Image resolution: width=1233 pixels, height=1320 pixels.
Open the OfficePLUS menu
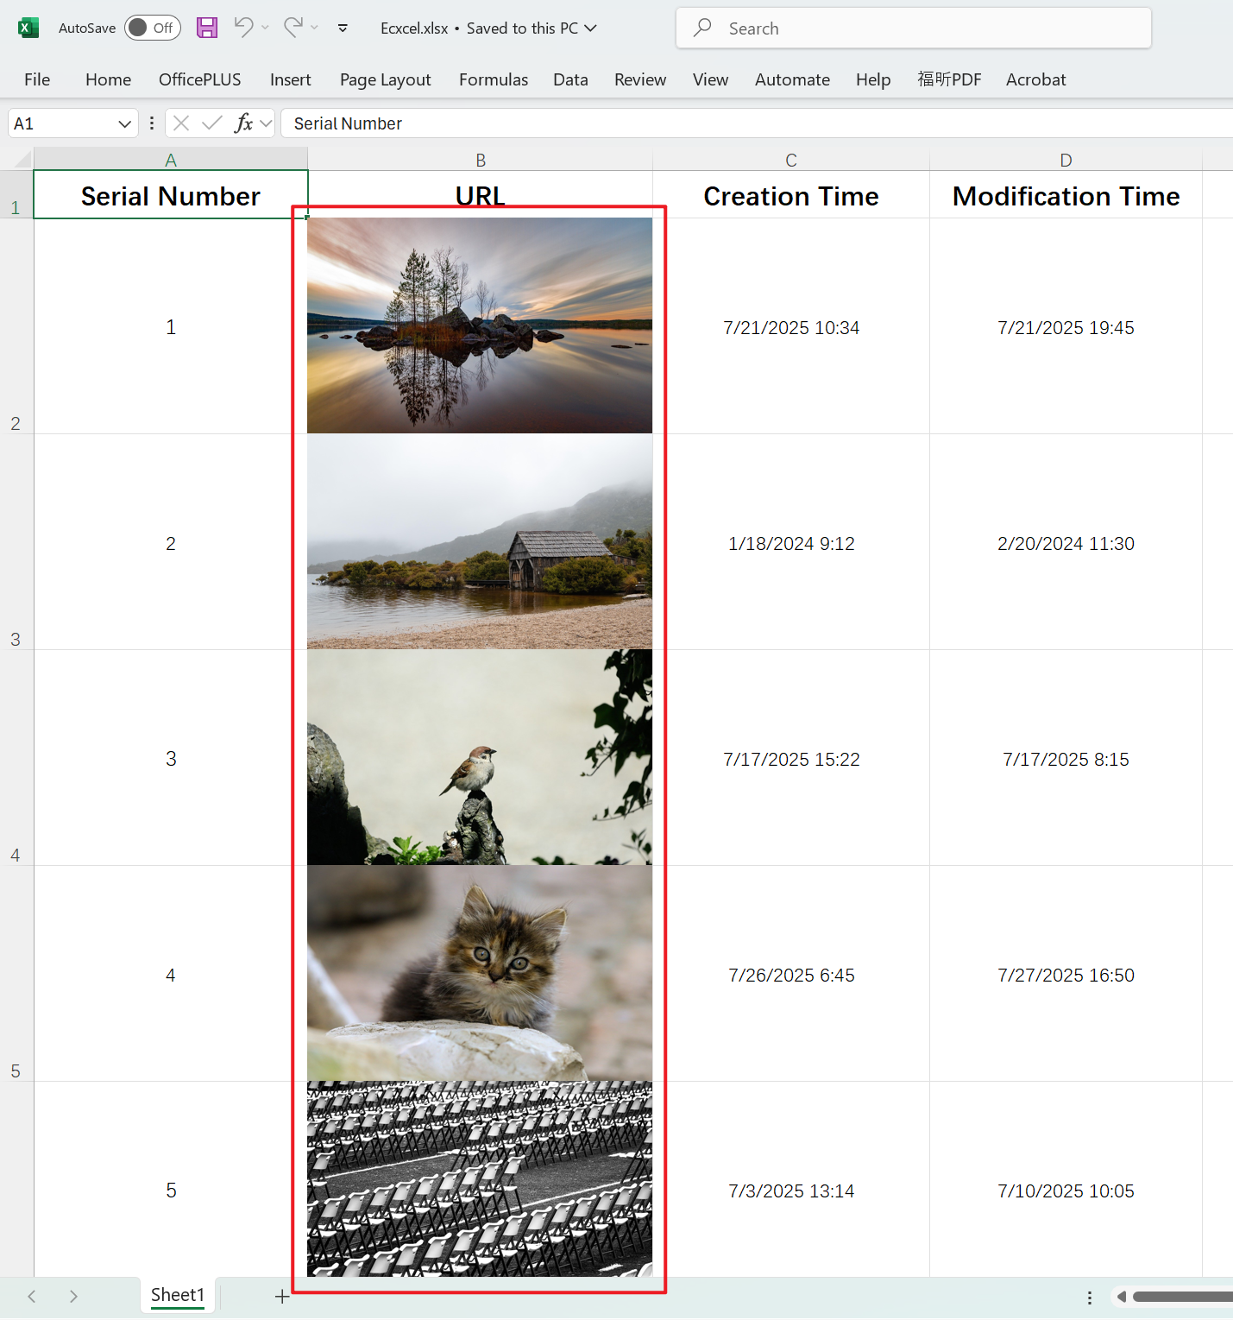pos(199,79)
